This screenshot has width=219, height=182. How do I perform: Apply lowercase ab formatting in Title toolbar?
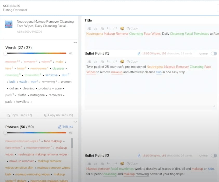pos(96,29)
